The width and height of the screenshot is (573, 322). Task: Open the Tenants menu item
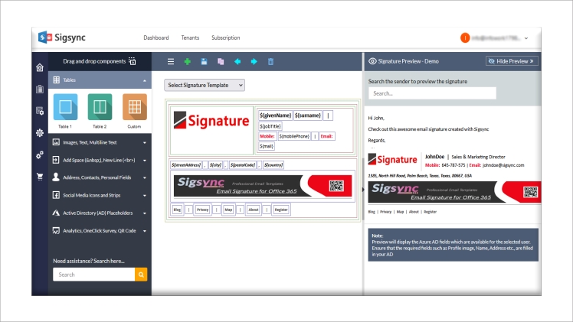point(190,37)
